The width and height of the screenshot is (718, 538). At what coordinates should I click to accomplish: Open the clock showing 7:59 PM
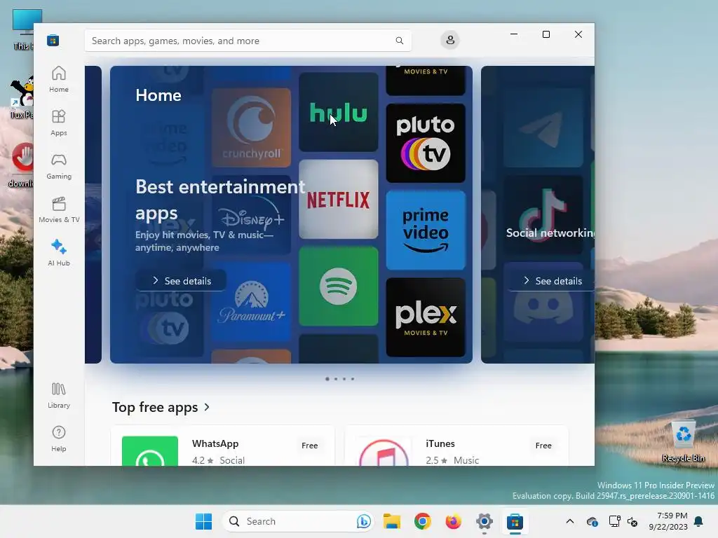pos(668,521)
